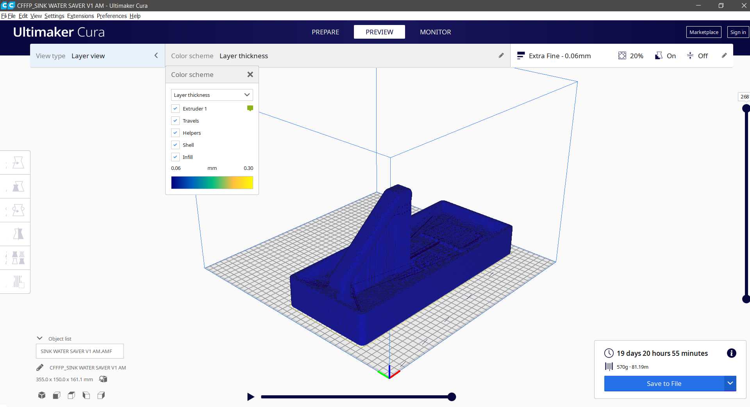750x407 pixels.
Task: Click the print time info icon
Action: coord(732,353)
